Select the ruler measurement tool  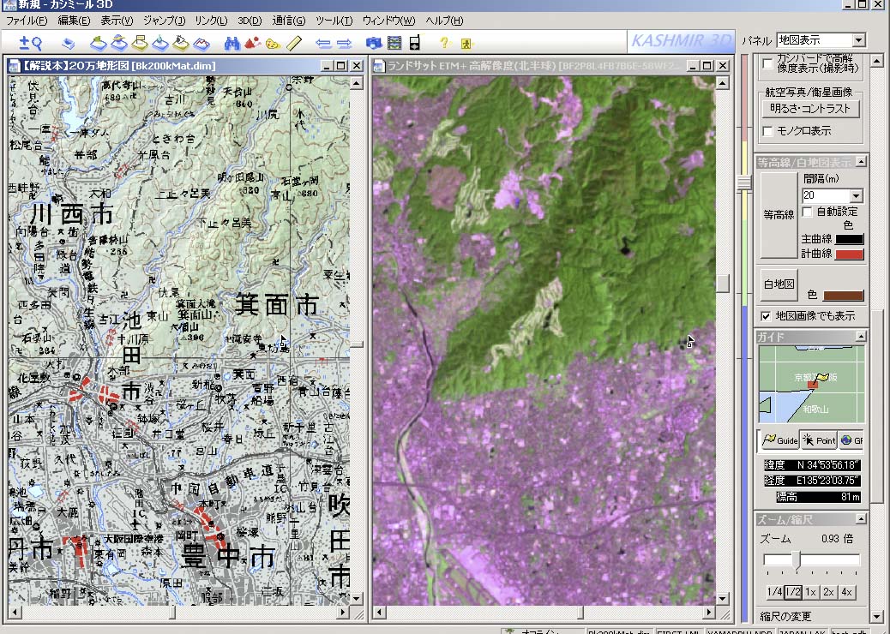[294, 43]
